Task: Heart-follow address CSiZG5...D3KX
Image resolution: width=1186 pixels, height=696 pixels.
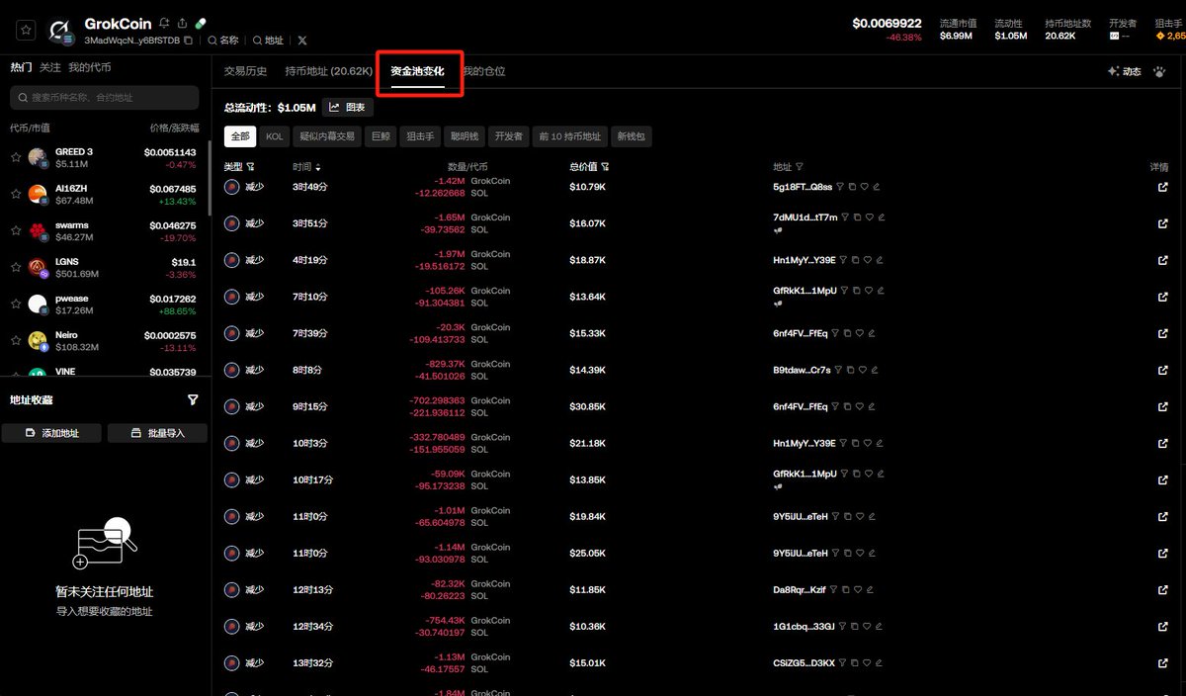Action: click(x=868, y=663)
